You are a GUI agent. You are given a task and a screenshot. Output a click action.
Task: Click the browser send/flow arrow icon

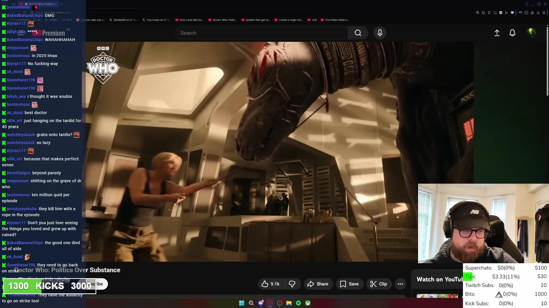[x=507, y=13]
